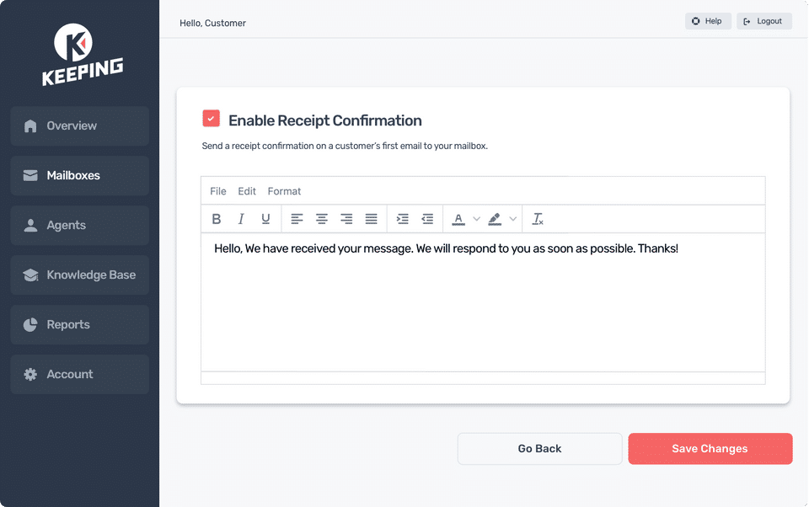Click inside the receipt message text area
Viewport: 809px width, 507px height.
(483, 302)
